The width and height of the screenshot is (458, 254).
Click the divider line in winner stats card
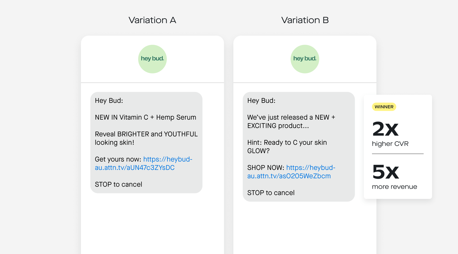coord(398,154)
